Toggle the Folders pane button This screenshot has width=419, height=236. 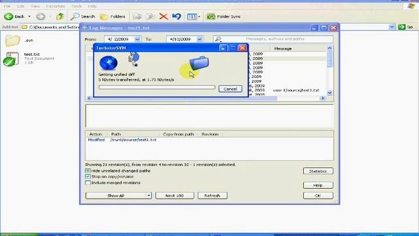pos(113,16)
